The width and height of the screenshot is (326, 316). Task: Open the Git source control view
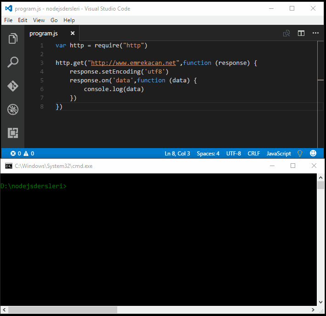tap(13, 86)
